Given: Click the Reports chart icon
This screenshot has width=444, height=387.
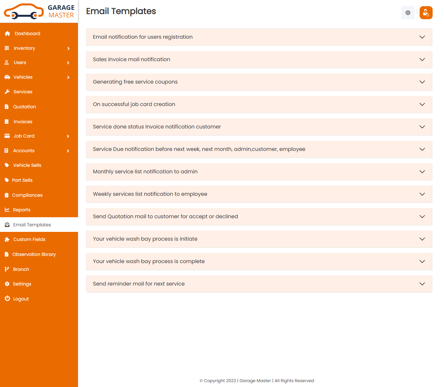Looking at the screenshot, I should pos(7,209).
